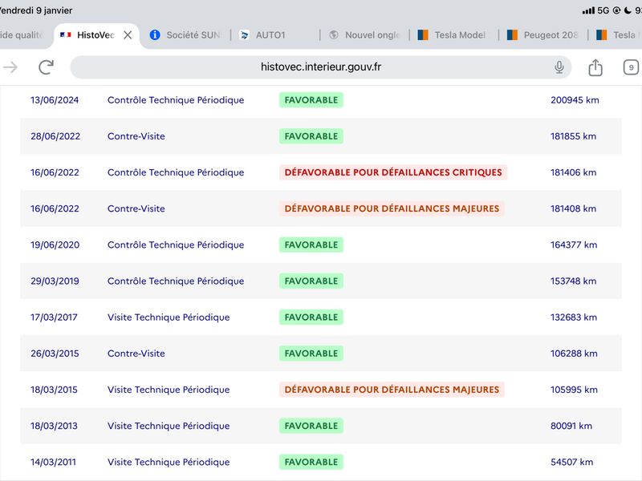
Task: Open the tab overview showing 9 tabs
Action: [631, 67]
